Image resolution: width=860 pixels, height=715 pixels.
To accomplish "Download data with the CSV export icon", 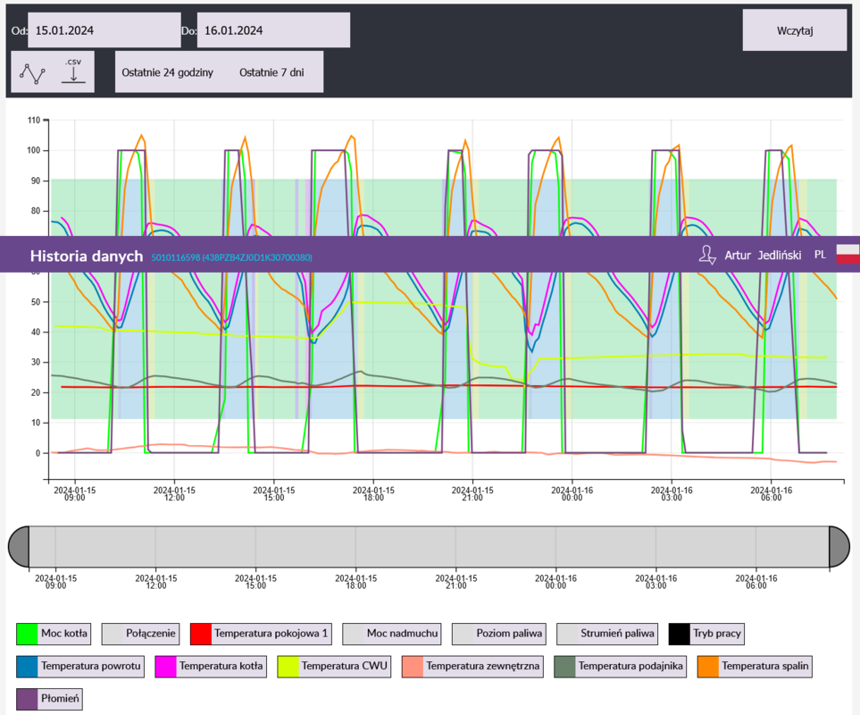I will [73, 73].
